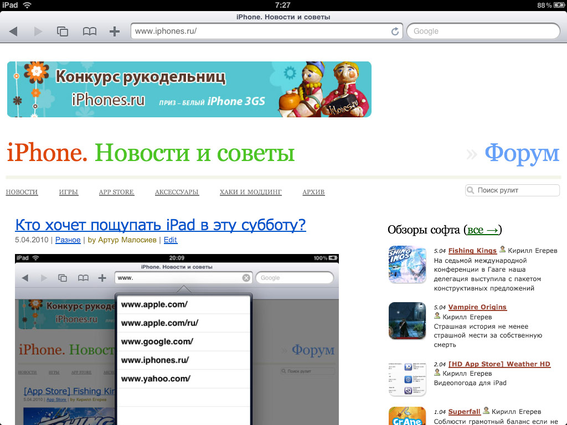
Task: Open the APP STORE menu item
Action: (116, 192)
